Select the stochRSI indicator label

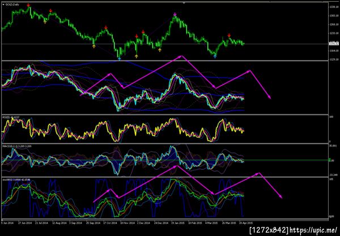point(16,180)
